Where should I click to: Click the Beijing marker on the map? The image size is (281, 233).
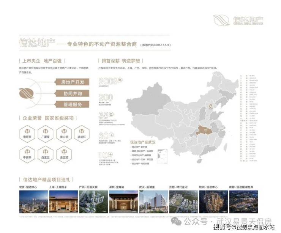click(211, 106)
